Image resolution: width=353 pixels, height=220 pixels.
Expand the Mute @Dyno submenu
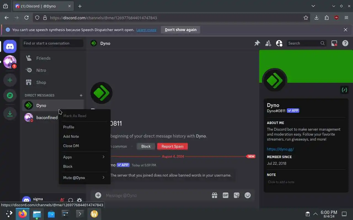(x=84, y=178)
